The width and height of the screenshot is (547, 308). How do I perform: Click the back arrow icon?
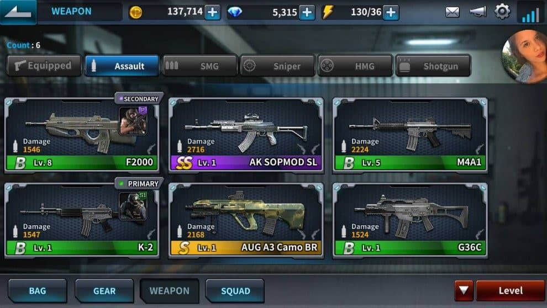click(x=18, y=12)
